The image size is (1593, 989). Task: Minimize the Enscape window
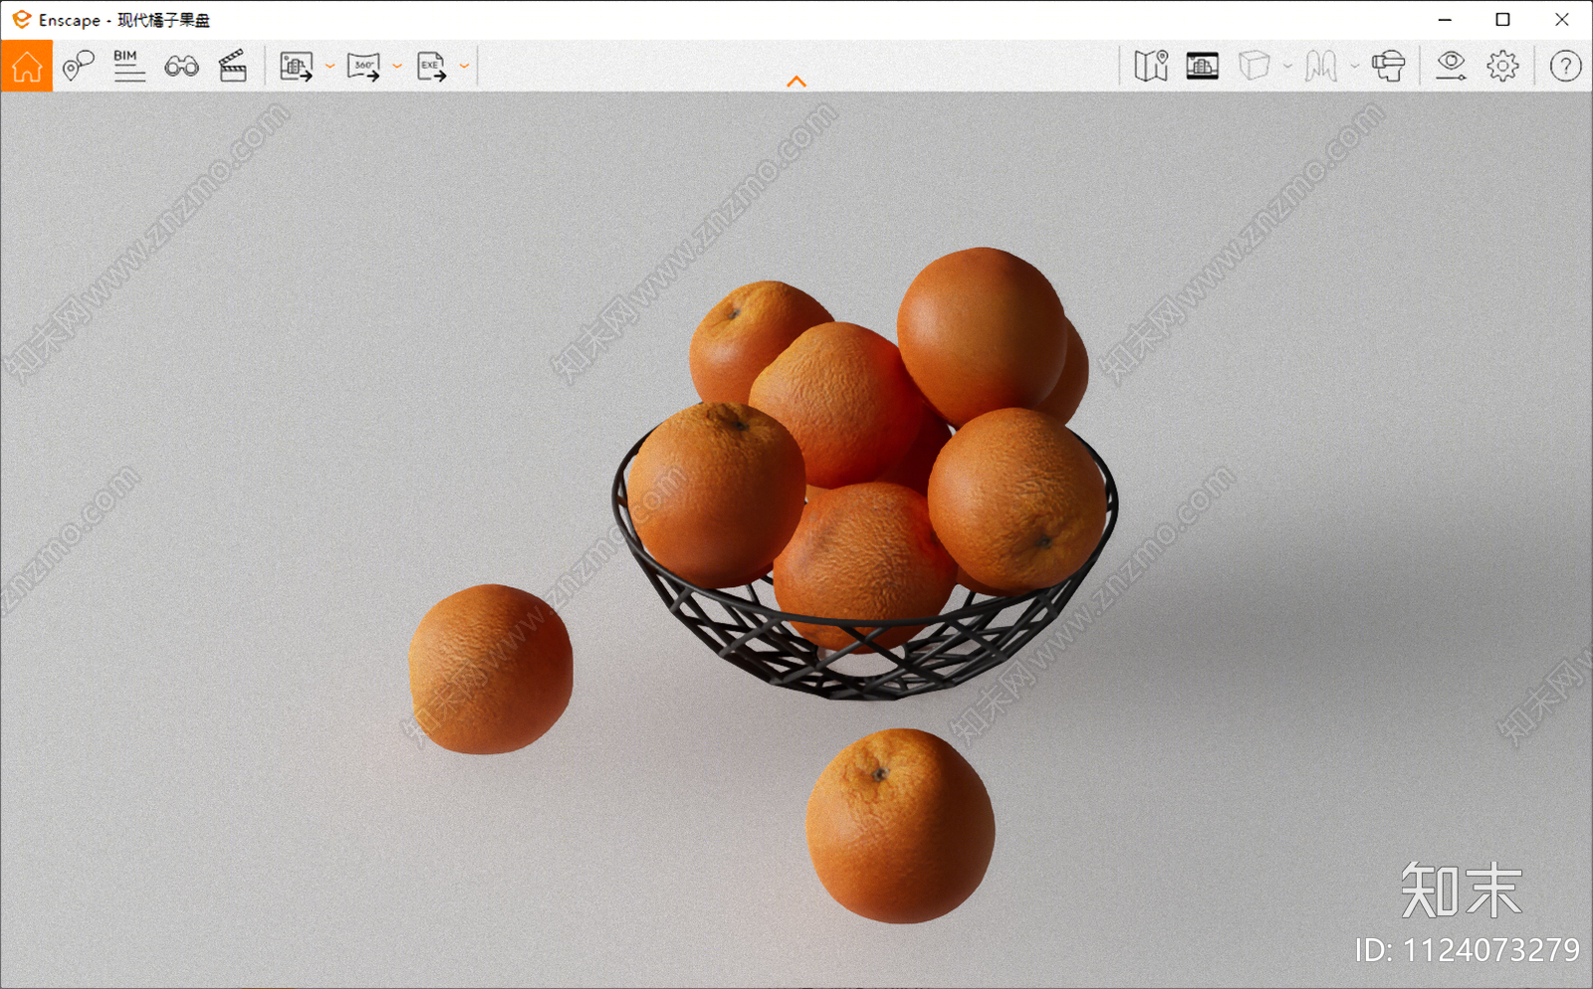click(x=1445, y=20)
